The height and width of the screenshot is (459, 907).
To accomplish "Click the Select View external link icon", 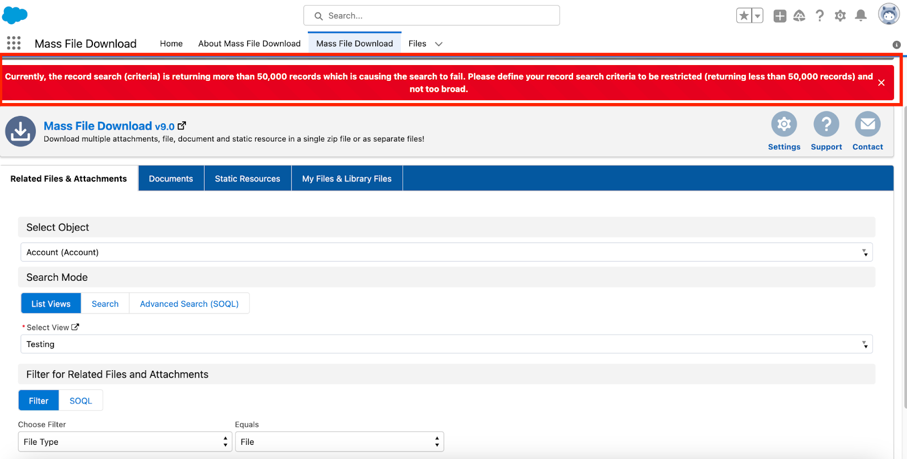I will tap(75, 327).
